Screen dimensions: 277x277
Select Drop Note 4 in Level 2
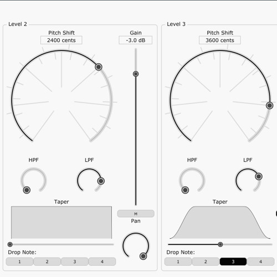point(102,261)
